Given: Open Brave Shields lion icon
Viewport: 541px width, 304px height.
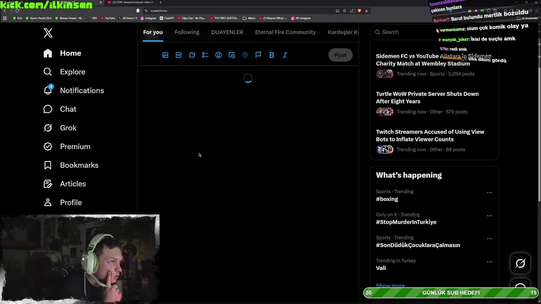Looking at the screenshot, I should point(359,11).
